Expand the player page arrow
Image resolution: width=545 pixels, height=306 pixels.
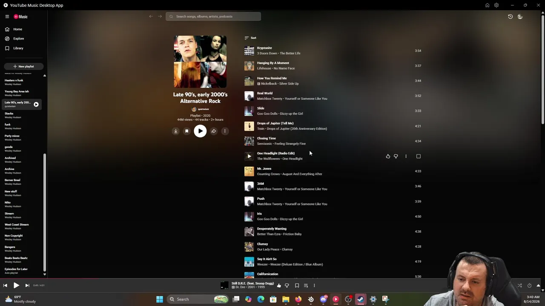coord(538,286)
